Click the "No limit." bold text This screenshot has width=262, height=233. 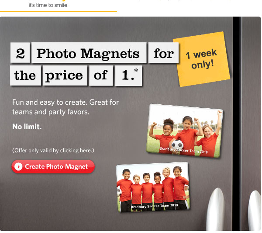pyautogui.click(x=27, y=127)
